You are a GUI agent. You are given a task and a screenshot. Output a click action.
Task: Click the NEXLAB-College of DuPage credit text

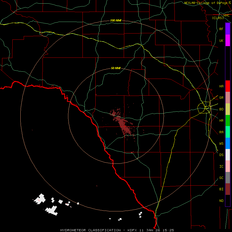point(206,3)
